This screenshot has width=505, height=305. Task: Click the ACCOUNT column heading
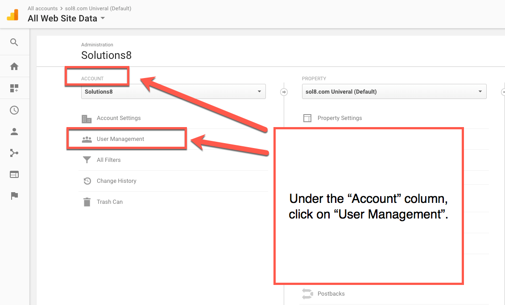click(x=92, y=78)
